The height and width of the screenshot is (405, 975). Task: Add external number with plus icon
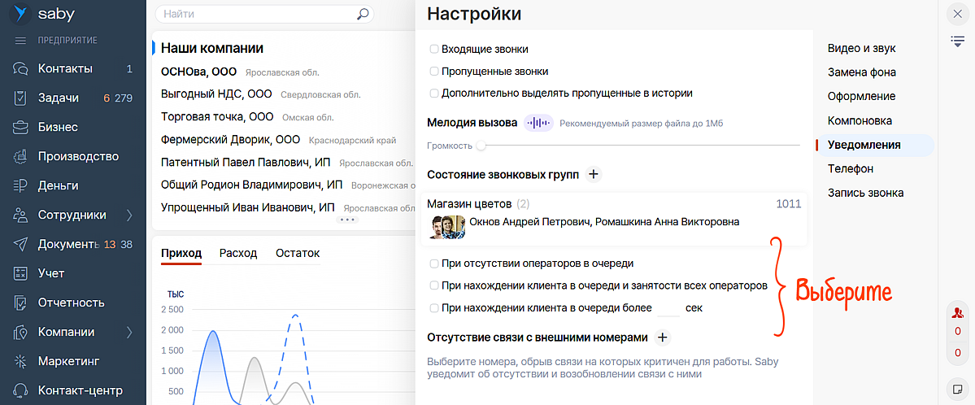[662, 337]
